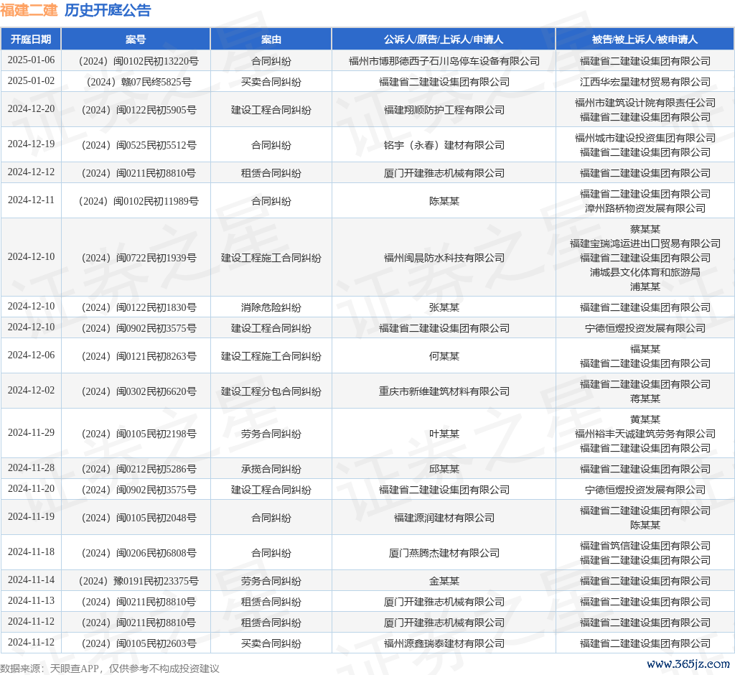This screenshot has width=735, height=675.
Task: Select plaintiff 金某某
Action: tap(444, 581)
